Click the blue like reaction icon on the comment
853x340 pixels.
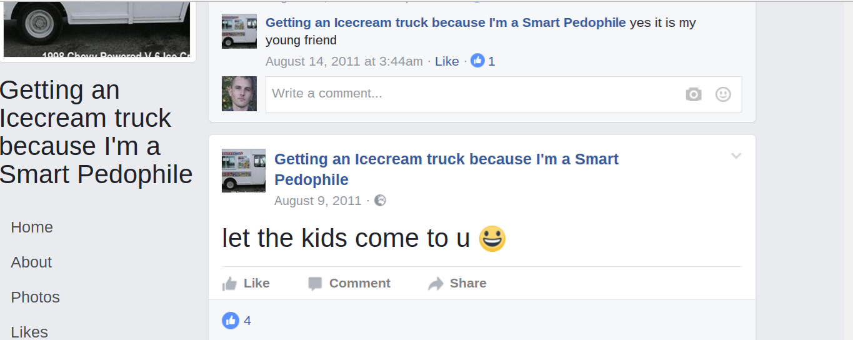tap(477, 61)
